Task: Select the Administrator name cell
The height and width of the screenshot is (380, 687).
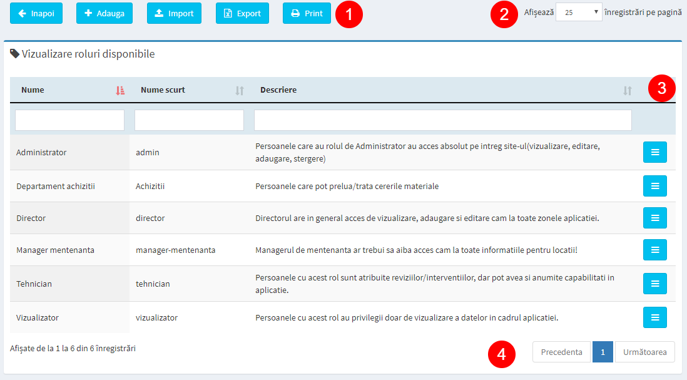Action: tap(69, 152)
